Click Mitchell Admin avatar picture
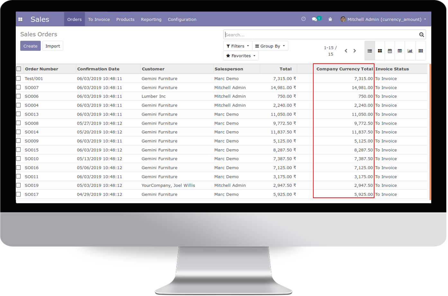The image size is (448, 296). pyautogui.click(x=343, y=19)
